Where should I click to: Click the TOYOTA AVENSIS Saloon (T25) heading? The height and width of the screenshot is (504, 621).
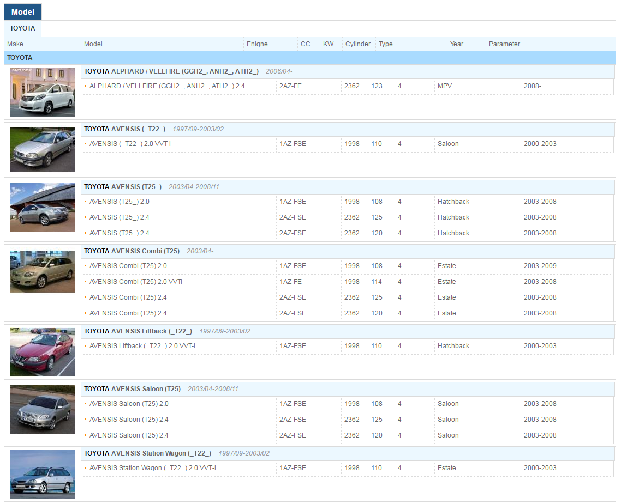pyautogui.click(x=132, y=389)
